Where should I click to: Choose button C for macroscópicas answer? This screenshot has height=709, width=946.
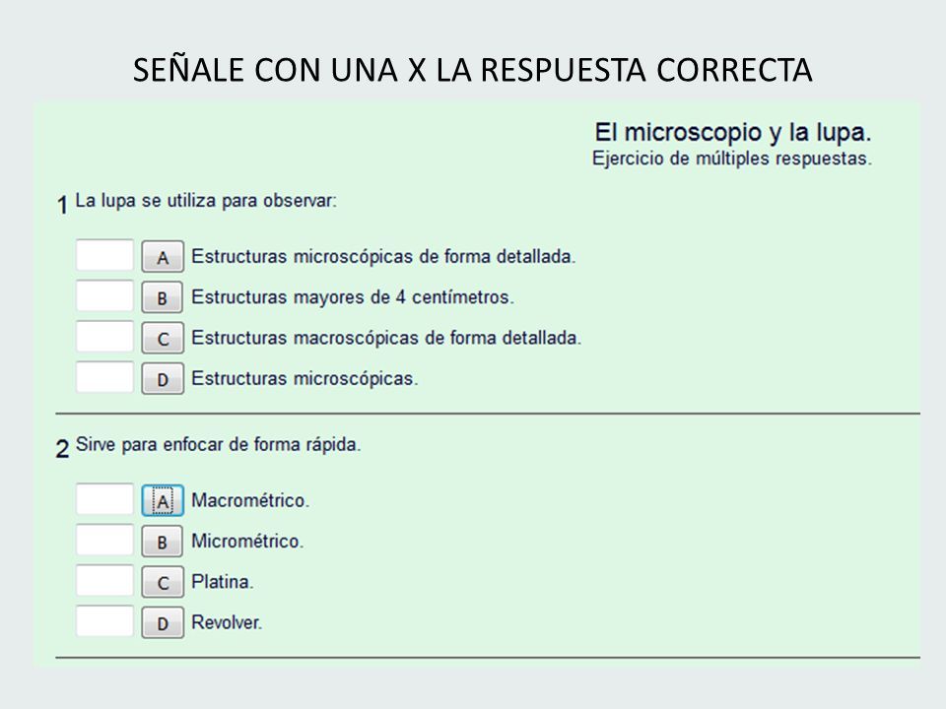coord(163,338)
